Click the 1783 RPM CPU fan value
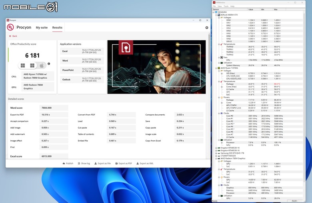 pos(253,60)
